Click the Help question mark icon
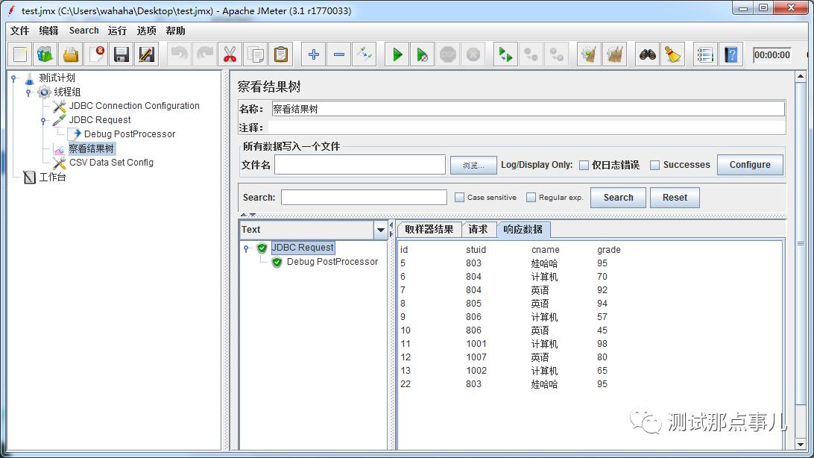814x458 pixels. [x=731, y=54]
